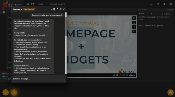This screenshot has height=97, width=175.
Task: Open the color palette theme icon
Action: (158, 4)
